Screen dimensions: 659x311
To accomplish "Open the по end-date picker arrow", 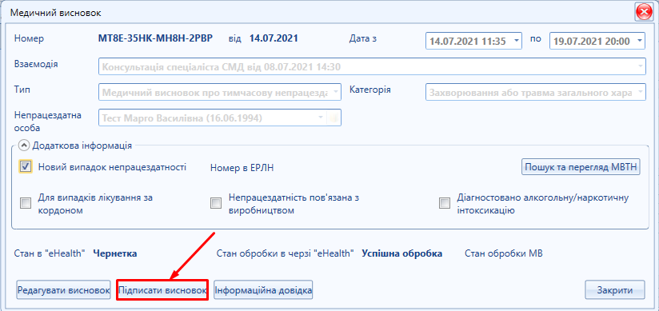I will pyautogui.click(x=639, y=42).
